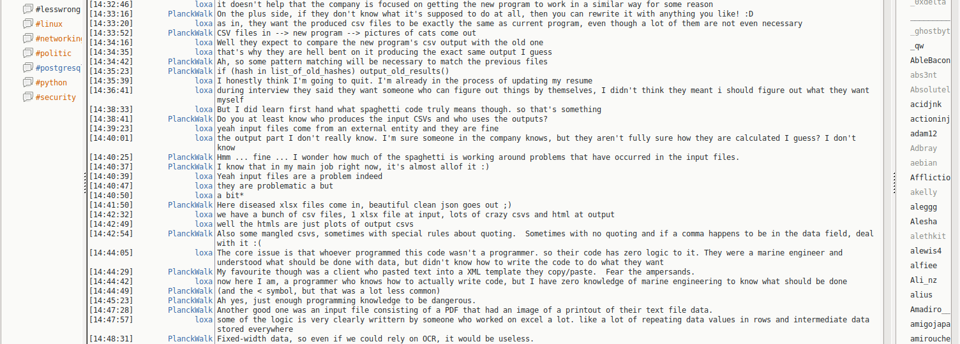Click the #networking channel icon
The image size is (960, 344).
27,38
